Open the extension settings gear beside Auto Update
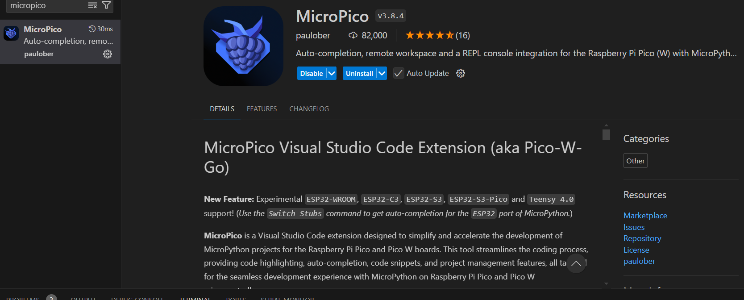Image resolution: width=744 pixels, height=300 pixels. (x=461, y=73)
